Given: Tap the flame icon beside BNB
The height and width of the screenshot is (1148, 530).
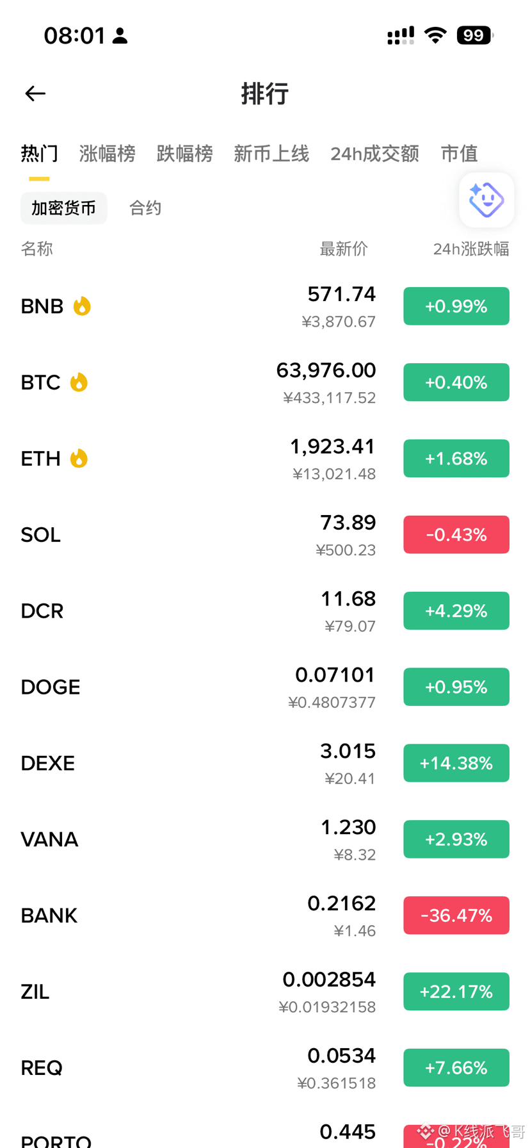Looking at the screenshot, I should [82, 306].
